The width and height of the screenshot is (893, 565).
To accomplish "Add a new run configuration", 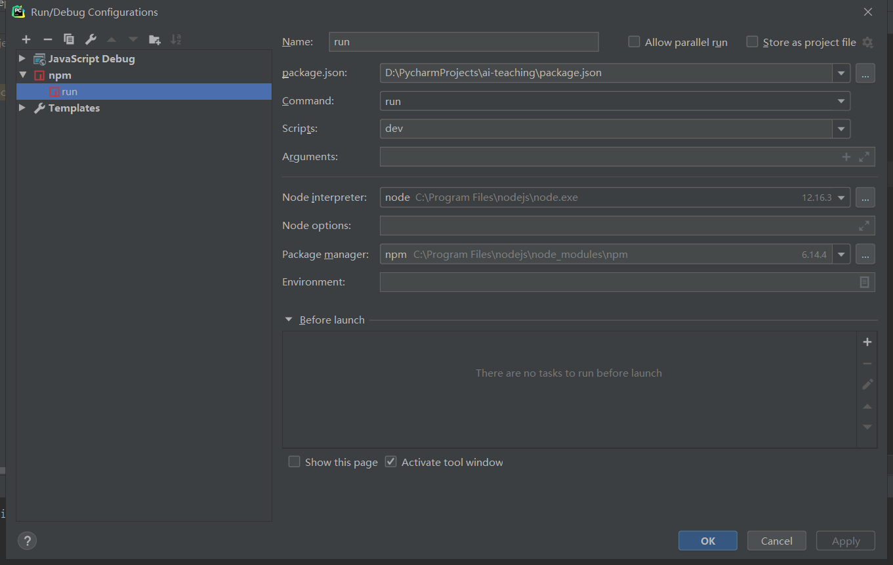I will [x=26, y=39].
